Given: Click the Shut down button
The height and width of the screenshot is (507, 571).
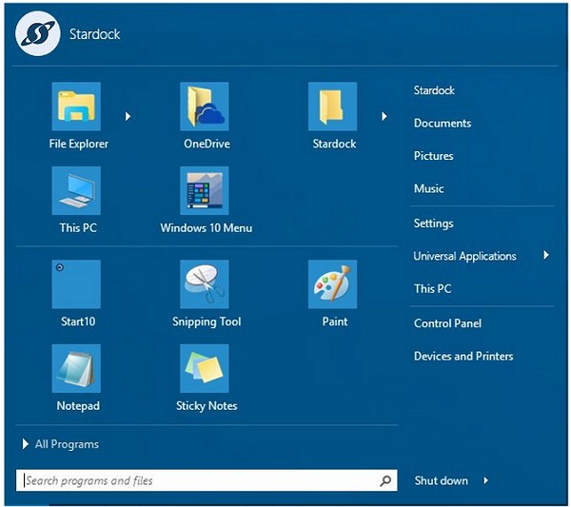Looking at the screenshot, I should [441, 480].
